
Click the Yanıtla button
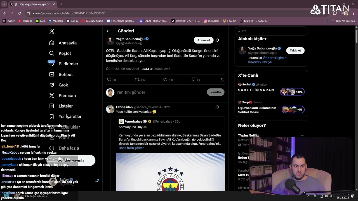coord(216,92)
